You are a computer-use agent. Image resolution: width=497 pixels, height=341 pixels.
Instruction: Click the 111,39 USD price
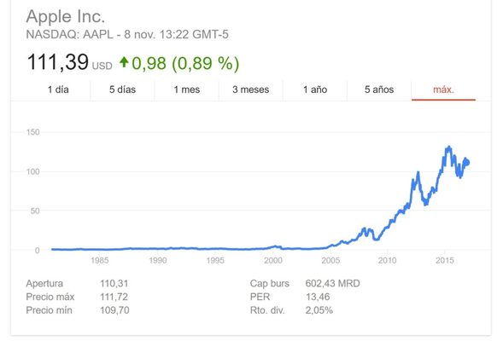pos(70,62)
